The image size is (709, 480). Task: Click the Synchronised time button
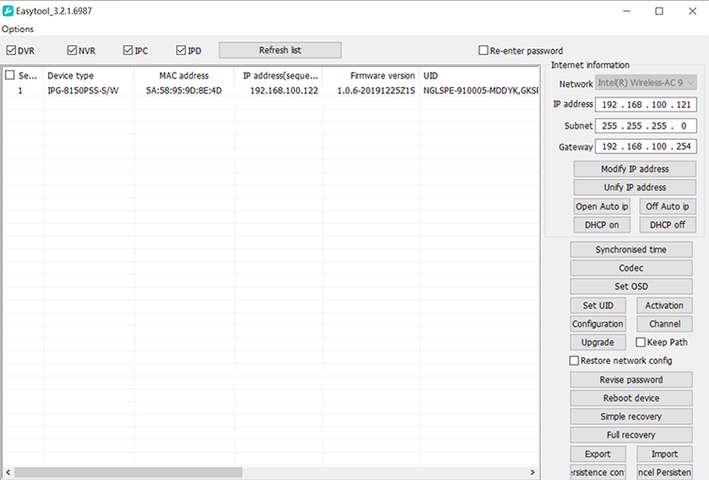coord(631,250)
